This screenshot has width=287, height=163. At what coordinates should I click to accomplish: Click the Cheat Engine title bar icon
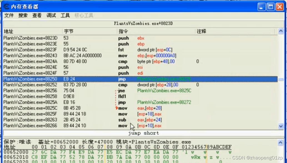click(6, 7)
